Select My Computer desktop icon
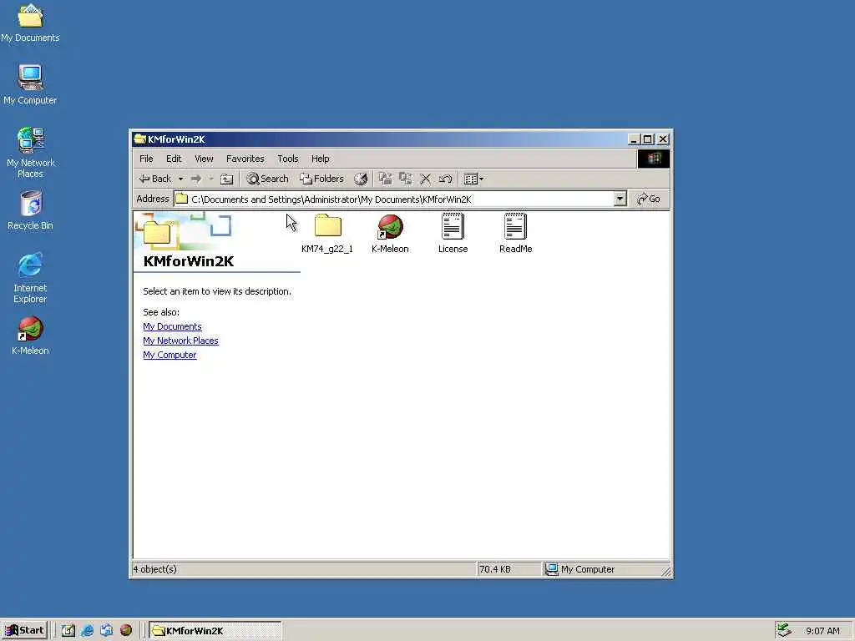The image size is (855, 641). (x=30, y=85)
